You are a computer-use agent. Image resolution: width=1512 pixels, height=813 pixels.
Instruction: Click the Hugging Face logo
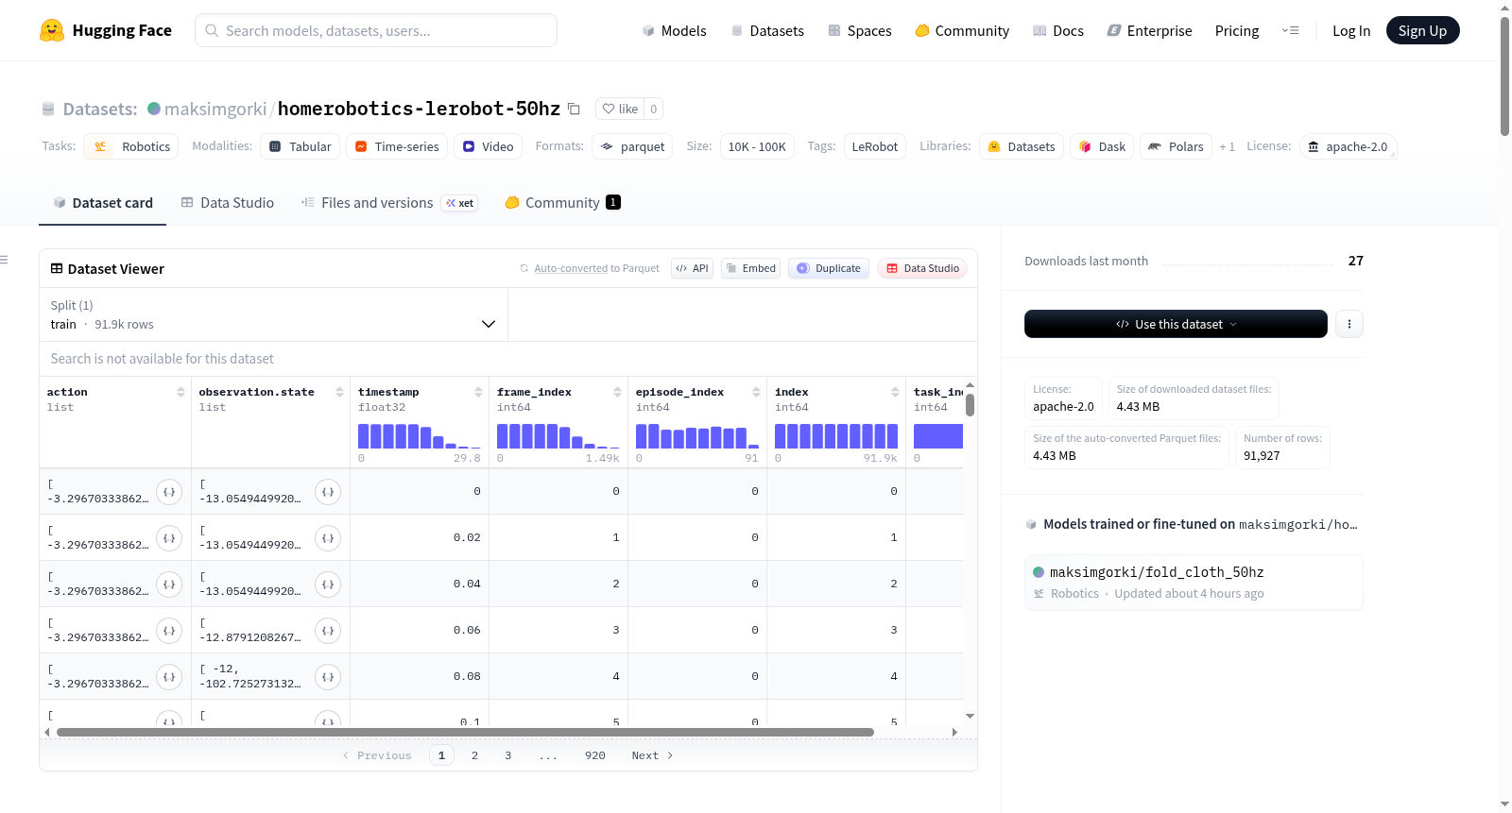click(106, 30)
